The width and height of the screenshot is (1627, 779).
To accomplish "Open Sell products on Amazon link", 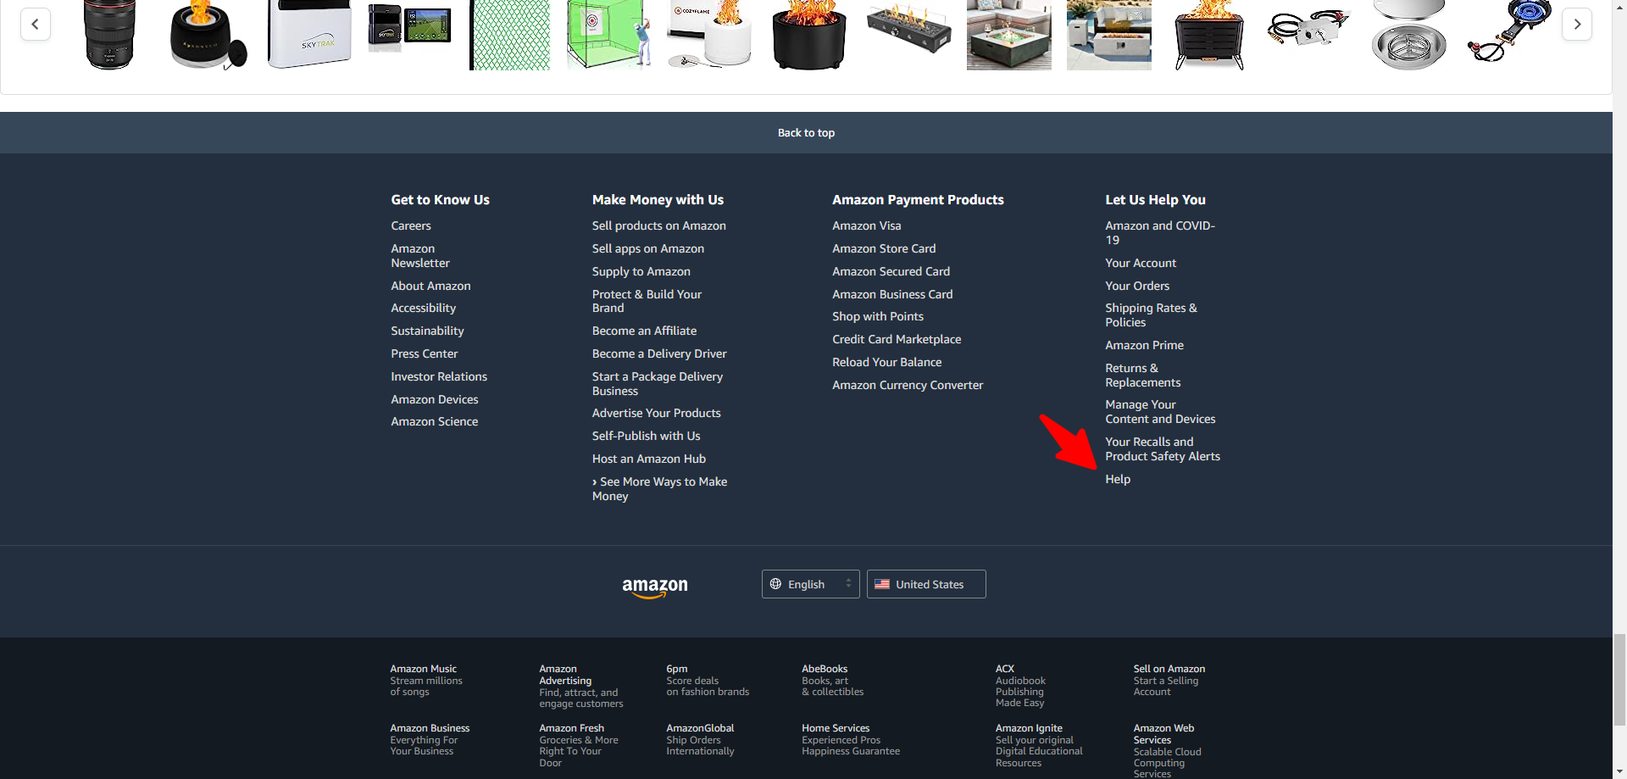I will [659, 225].
